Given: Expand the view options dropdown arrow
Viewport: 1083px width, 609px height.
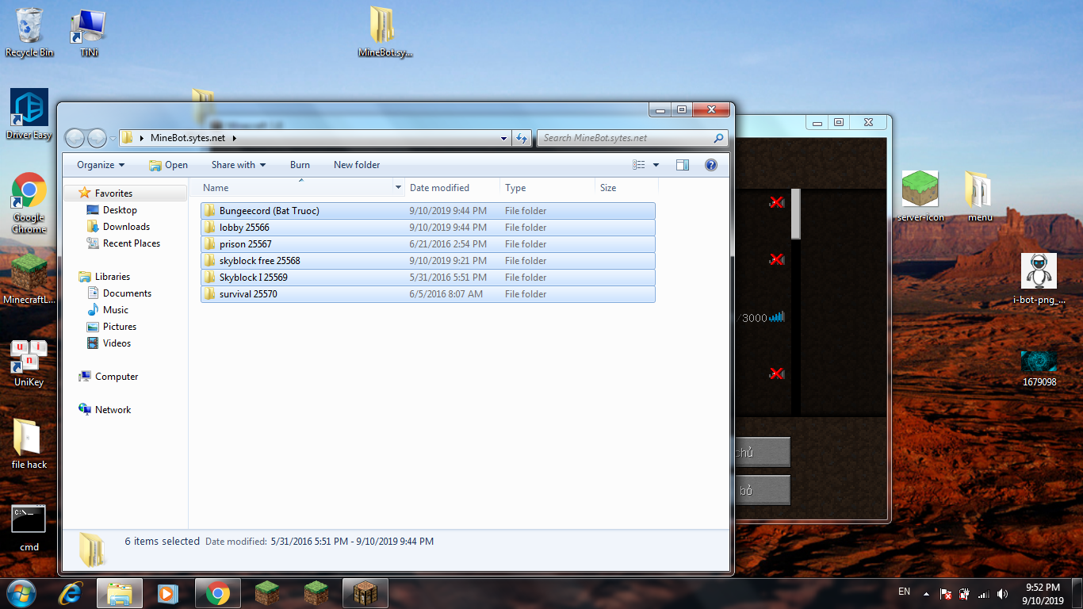Looking at the screenshot, I should pos(656,165).
